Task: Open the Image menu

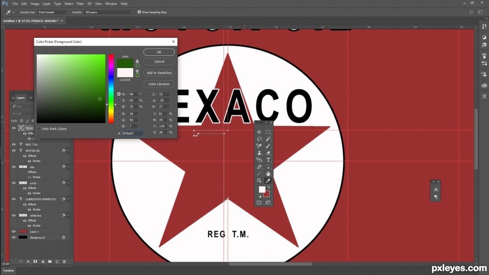Action: tap(35, 4)
